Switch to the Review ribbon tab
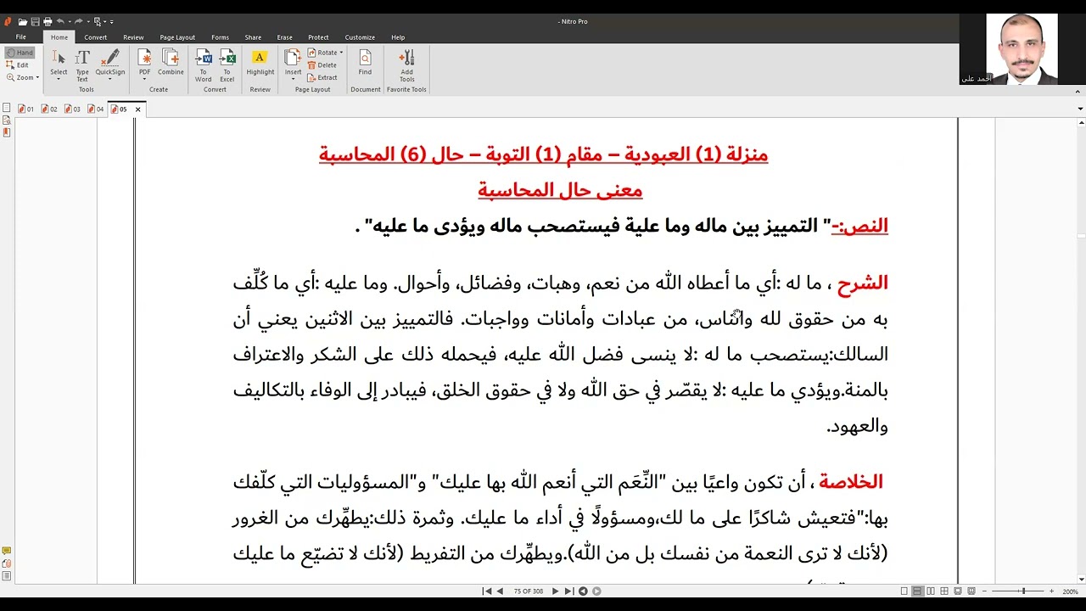Screen dimensions: 1086x611 point(133,37)
